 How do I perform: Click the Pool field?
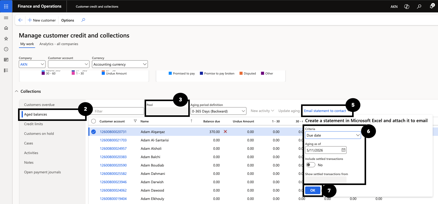click(x=167, y=111)
